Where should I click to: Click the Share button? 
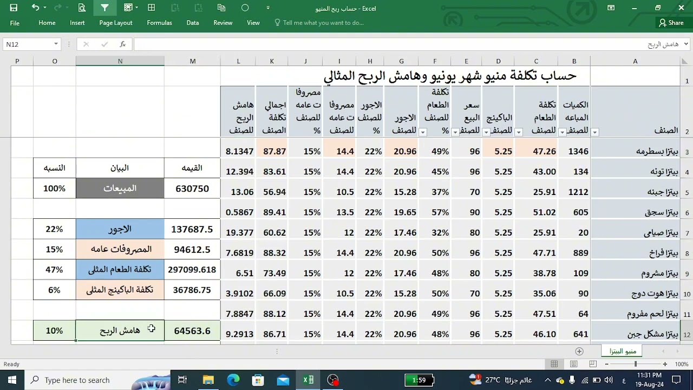[x=671, y=23]
